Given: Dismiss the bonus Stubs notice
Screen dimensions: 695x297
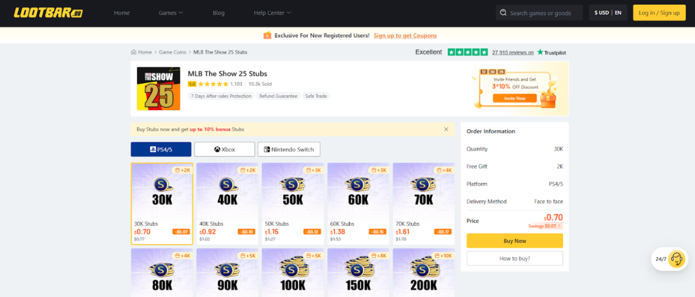Looking at the screenshot, I should tap(446, 129).
